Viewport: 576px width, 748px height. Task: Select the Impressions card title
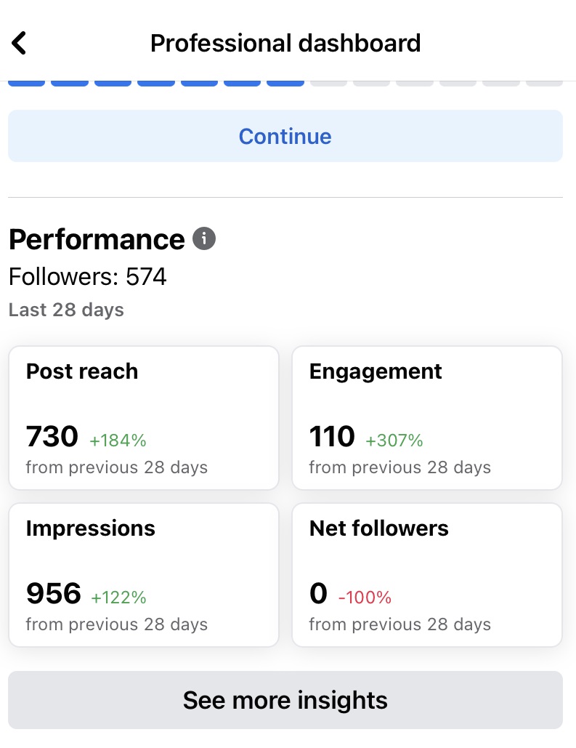coord(91,528)
